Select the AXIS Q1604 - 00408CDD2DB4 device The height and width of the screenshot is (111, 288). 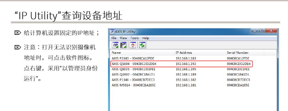pos(134,64)
